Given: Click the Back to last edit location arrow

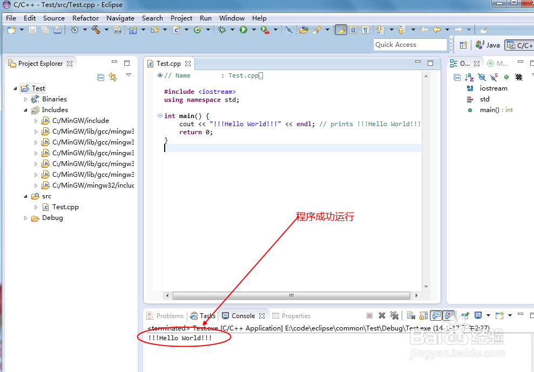Looking at the screenshot, I should pos(424,30).
